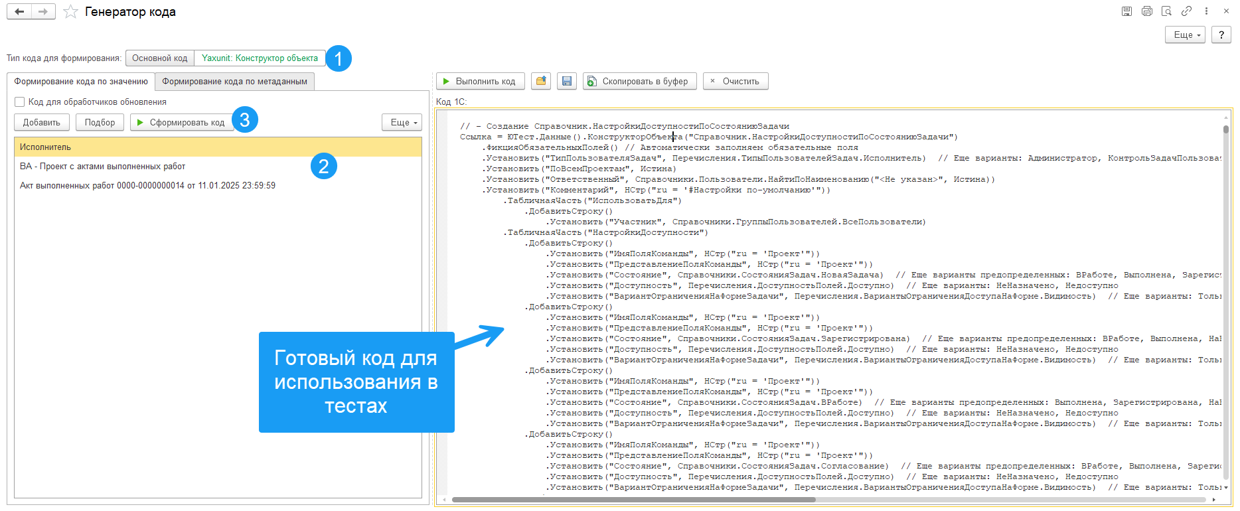
Task: Close the Генератор кода form
Action: click(1226, 11)
